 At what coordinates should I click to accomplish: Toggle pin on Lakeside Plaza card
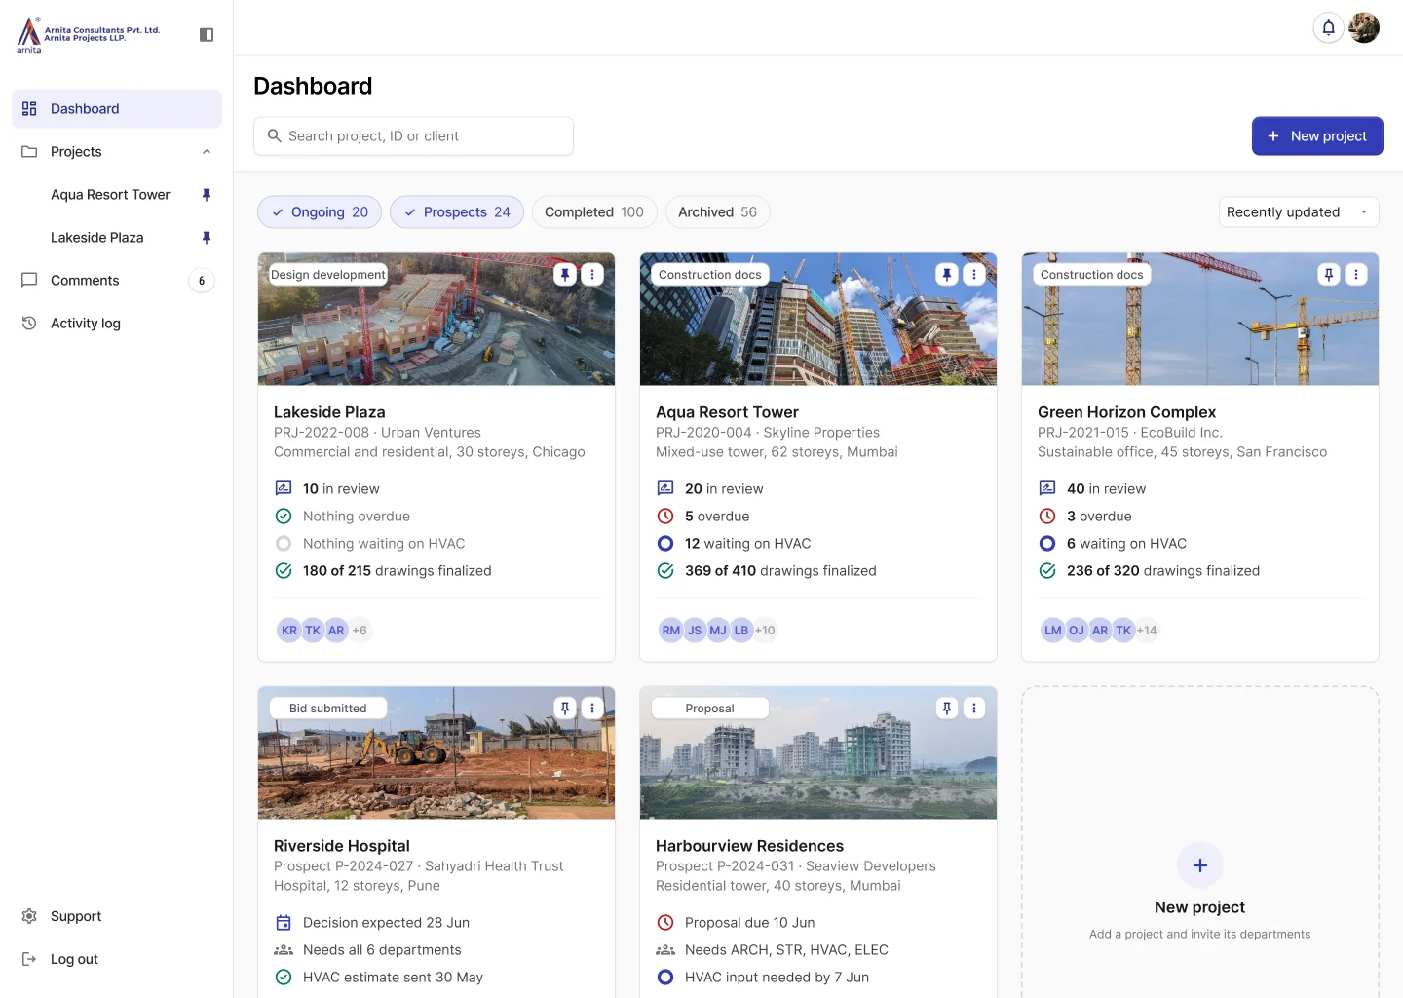coord(565,275)
